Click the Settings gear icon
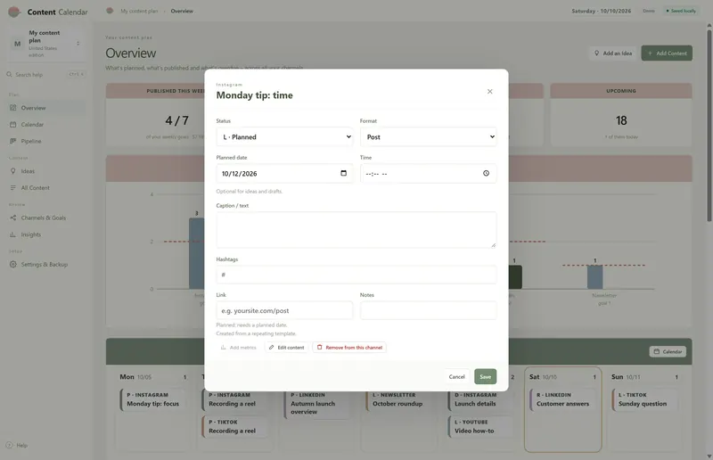 12,265
